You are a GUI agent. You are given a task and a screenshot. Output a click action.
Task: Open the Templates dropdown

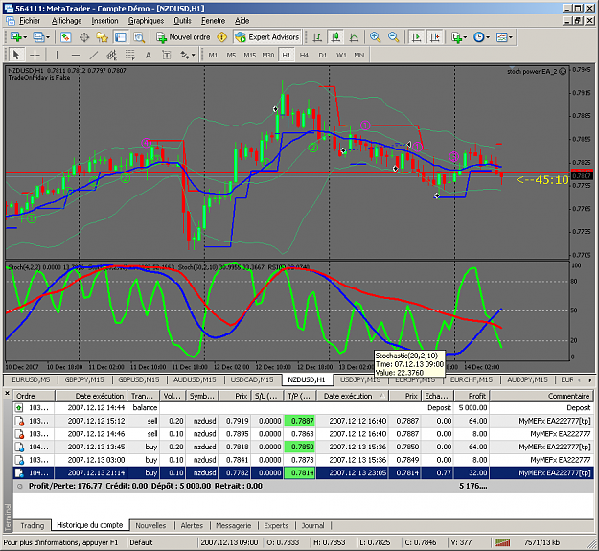[x=504, y=37]
